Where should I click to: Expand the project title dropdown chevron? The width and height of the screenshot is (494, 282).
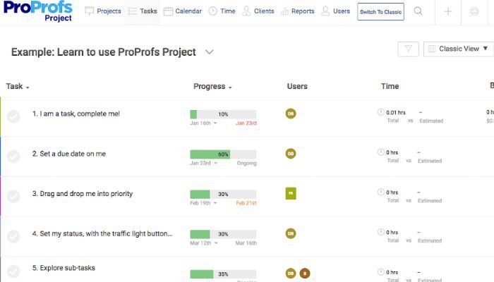tap(210, 52)
